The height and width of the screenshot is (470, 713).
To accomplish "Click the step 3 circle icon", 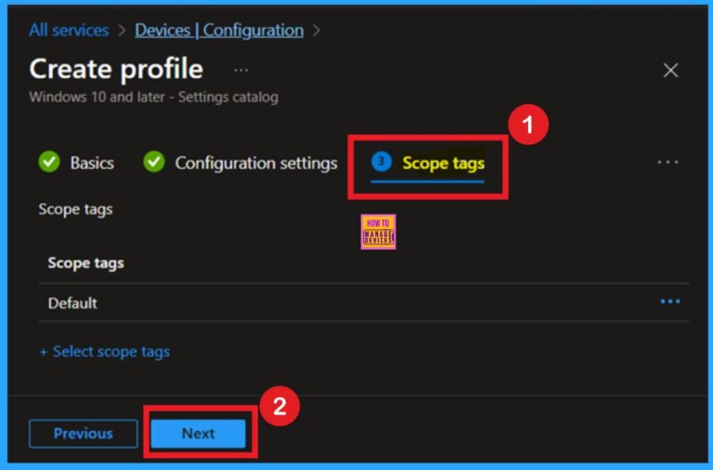I will click(x=381, y=162).
